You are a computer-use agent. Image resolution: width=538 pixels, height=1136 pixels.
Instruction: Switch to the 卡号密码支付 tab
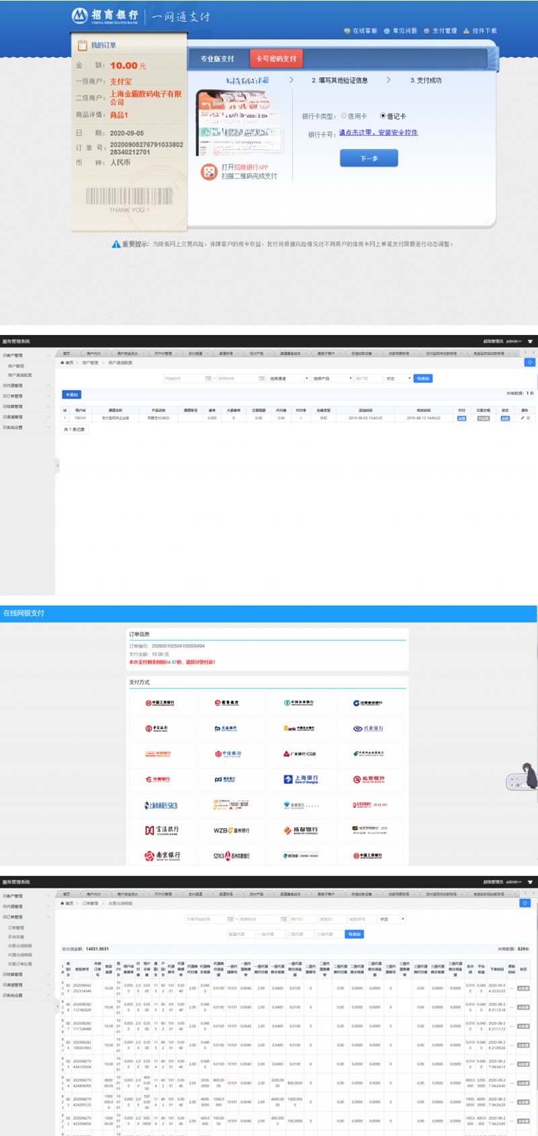point(276,59)
